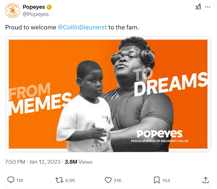Open the repost arrows menu
The width and height of the screenshot is (217, 189).
click(59, 180)
